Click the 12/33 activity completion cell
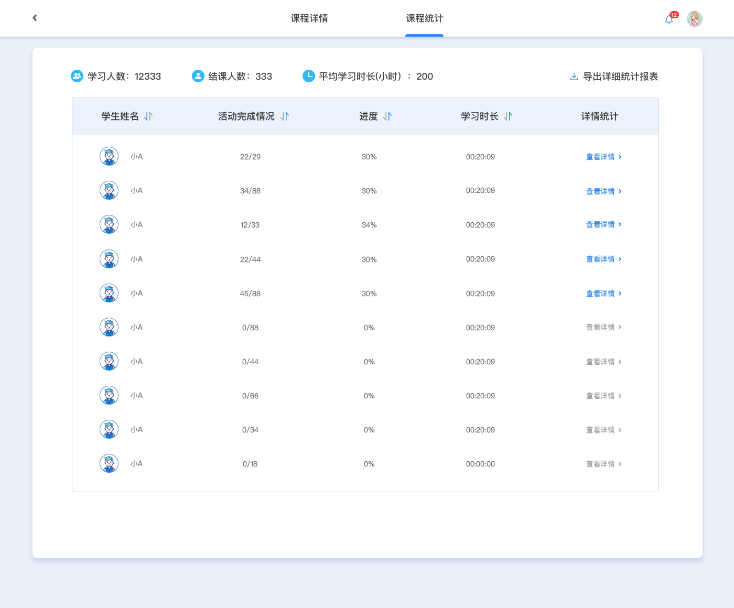 point(250,225)
